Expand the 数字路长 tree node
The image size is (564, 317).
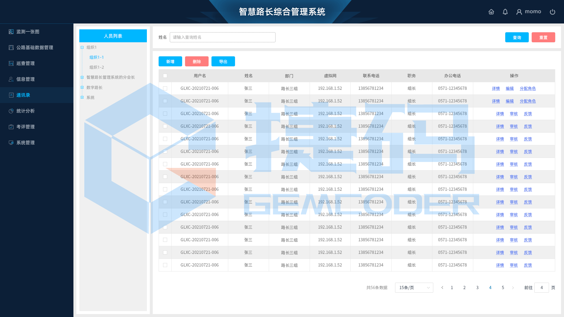point(82,87)
